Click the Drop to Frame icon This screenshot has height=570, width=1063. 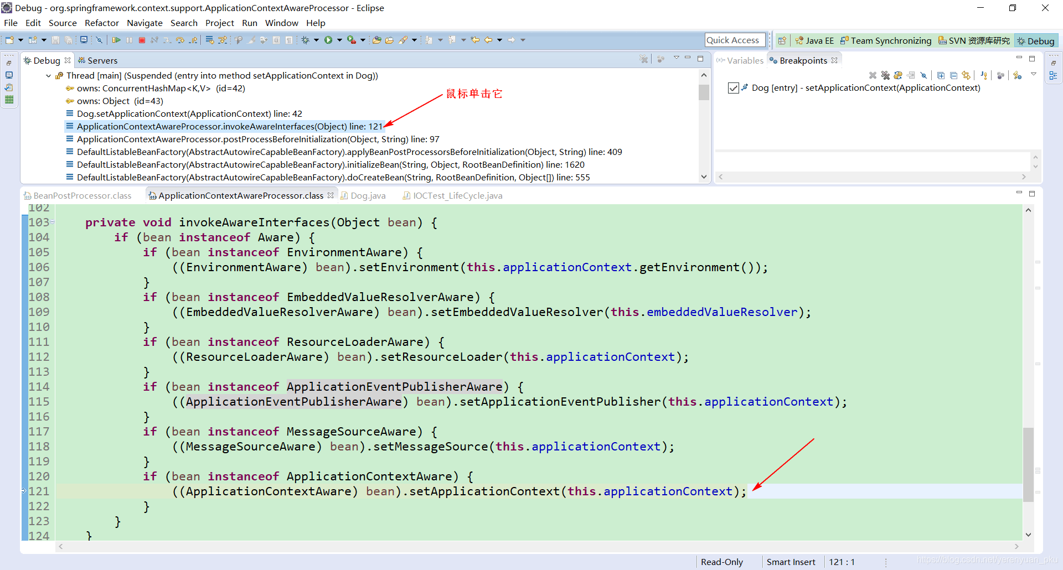210,40
